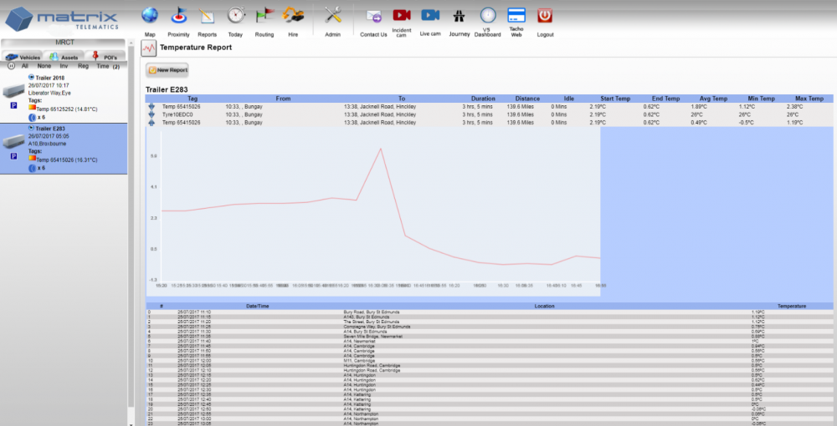The height and width of the screenshot is (426, 837).
Task: Click the pause icon beside All filter
Action: pos(11,66)
